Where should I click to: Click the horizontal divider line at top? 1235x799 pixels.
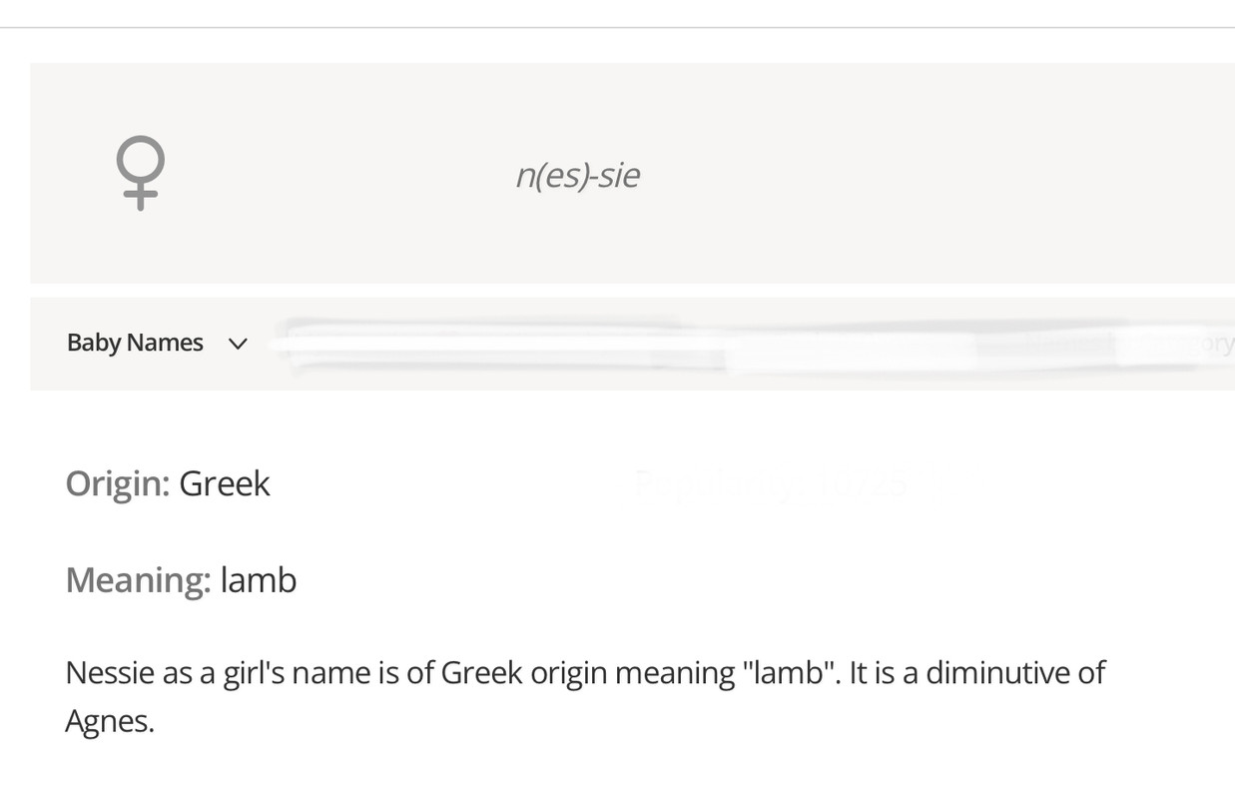617,28
